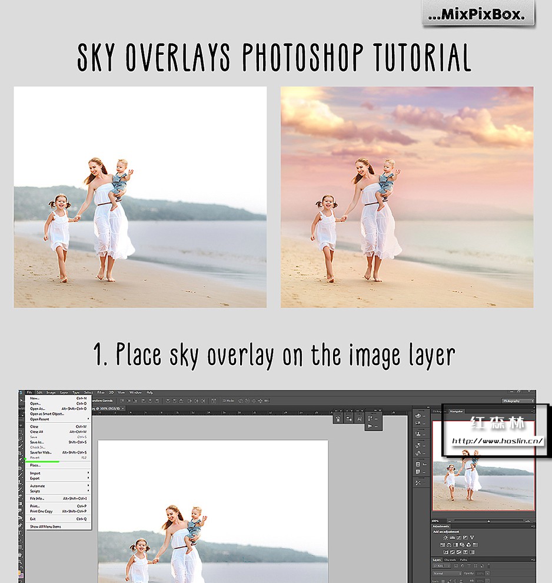Choose File Info... from the File menu
The width and height of the screenshot is (552, 583).
coord(58,499)
